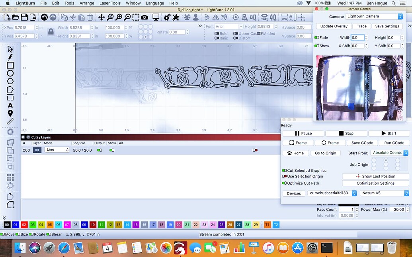Open the Font dropdown showing Arial
412x257 pixels.
point(228,27)
